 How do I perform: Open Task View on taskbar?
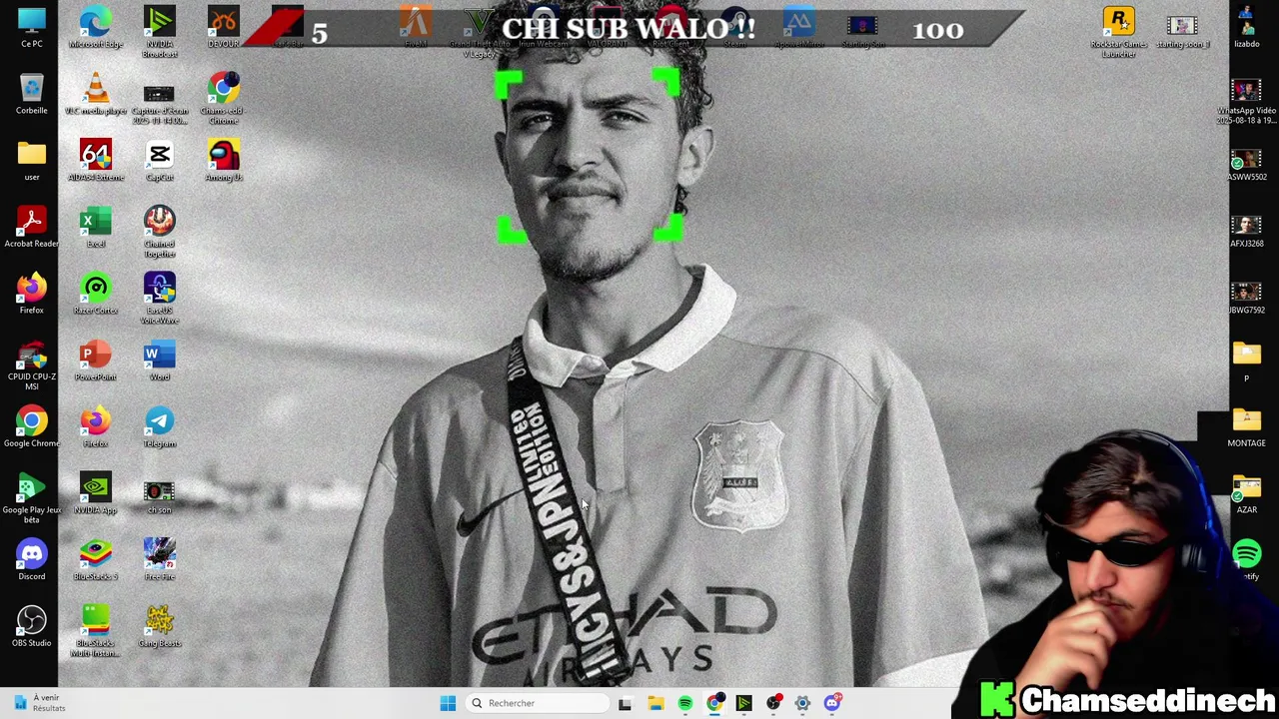pos(625,703)
